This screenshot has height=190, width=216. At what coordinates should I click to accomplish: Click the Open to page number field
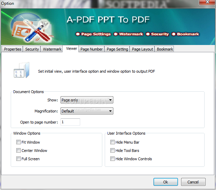[70, 122]
